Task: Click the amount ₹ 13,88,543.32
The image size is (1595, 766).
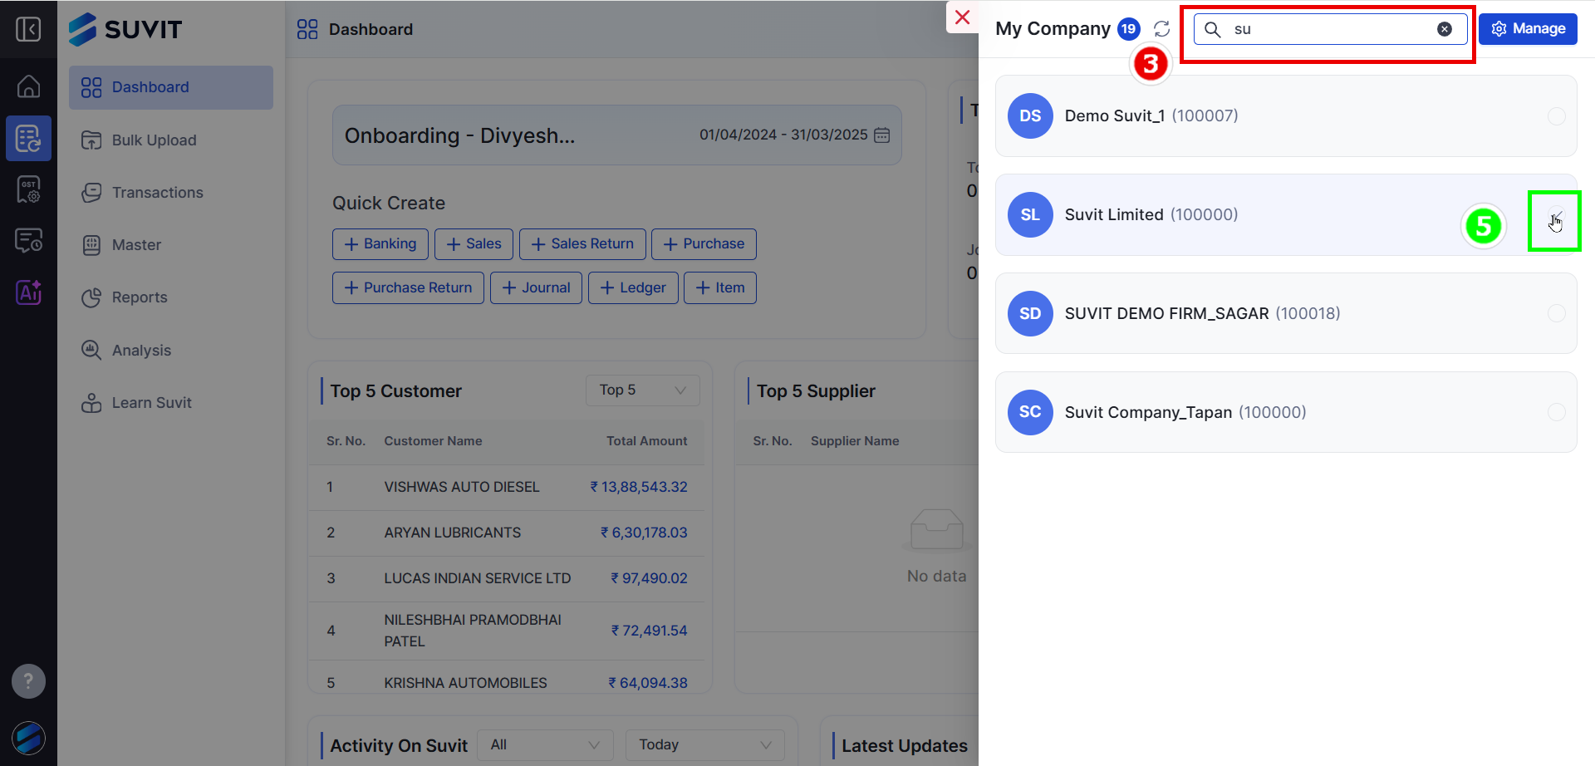Action: click(639, 487)
